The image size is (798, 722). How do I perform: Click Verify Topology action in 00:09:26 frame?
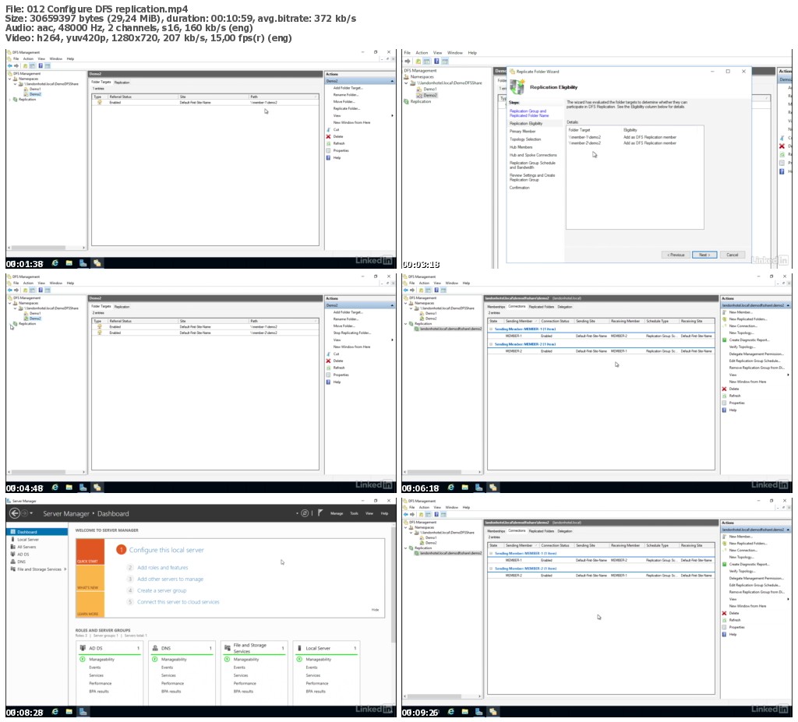pos(742,572)
